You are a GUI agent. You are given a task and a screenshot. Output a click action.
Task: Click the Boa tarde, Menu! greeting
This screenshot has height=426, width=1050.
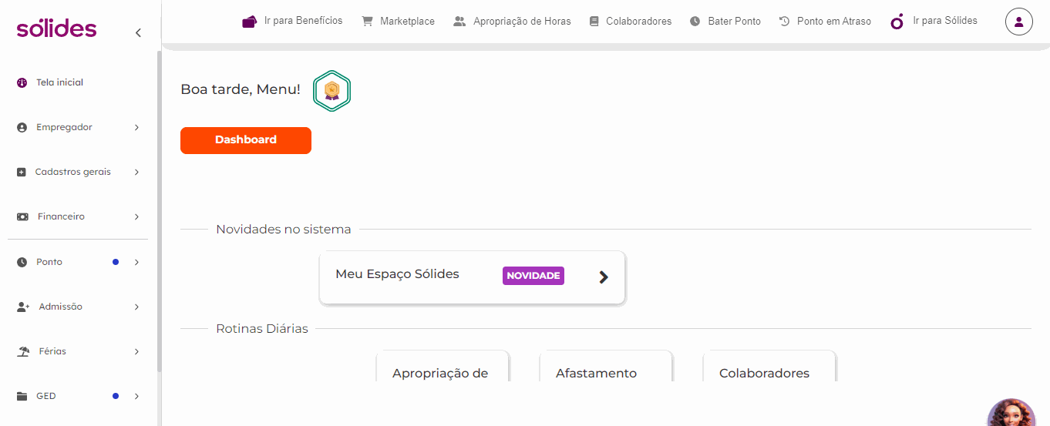(241, 89)
